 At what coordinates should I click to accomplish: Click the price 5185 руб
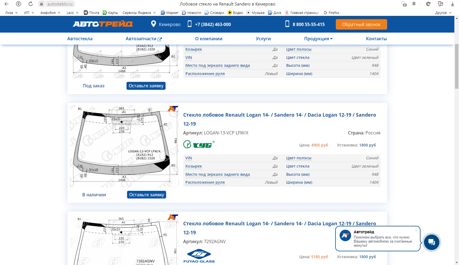coord(320,257)
